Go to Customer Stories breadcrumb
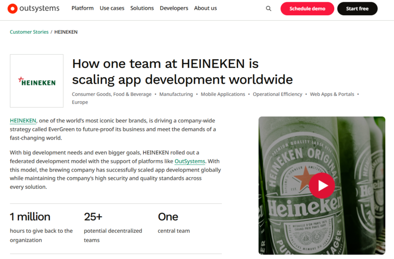 pyautogui.click(x=29, y=32)
